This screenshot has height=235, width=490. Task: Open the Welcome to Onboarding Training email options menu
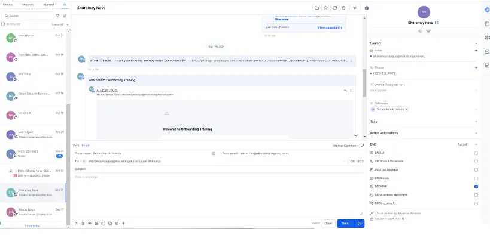coord(351,91)
